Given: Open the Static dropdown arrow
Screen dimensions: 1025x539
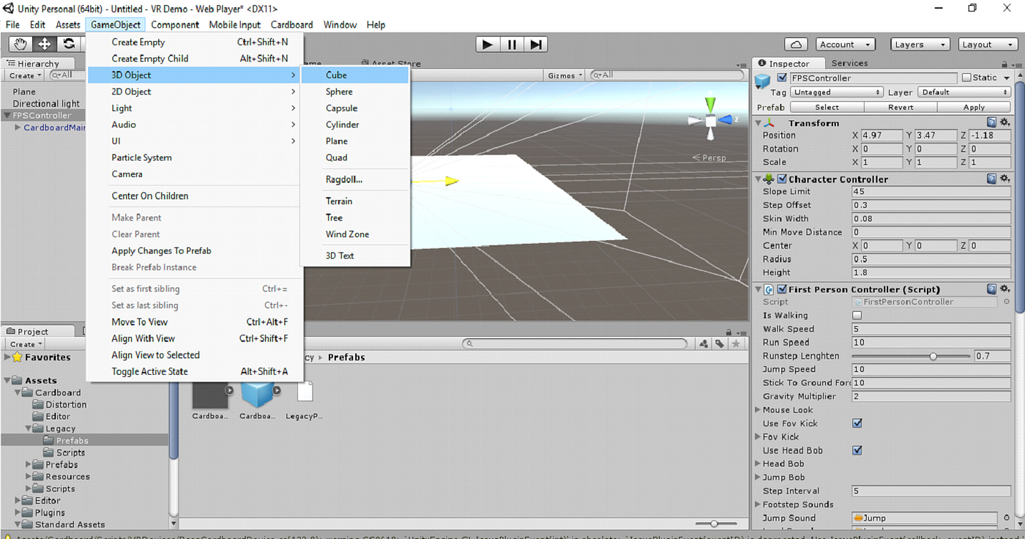Looking at the screenshot, I should click(1007, 78).
